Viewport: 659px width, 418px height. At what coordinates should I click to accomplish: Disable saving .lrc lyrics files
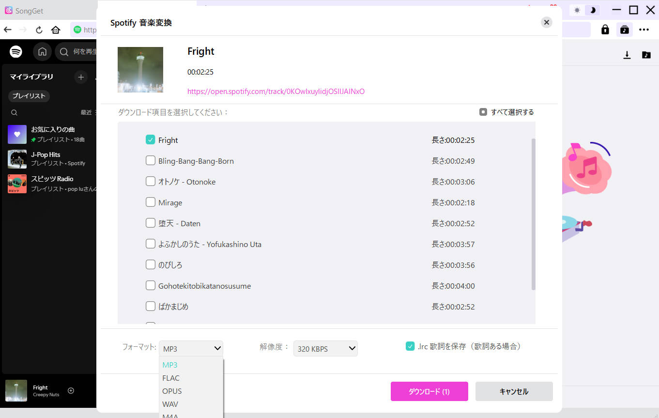(410, 346)
